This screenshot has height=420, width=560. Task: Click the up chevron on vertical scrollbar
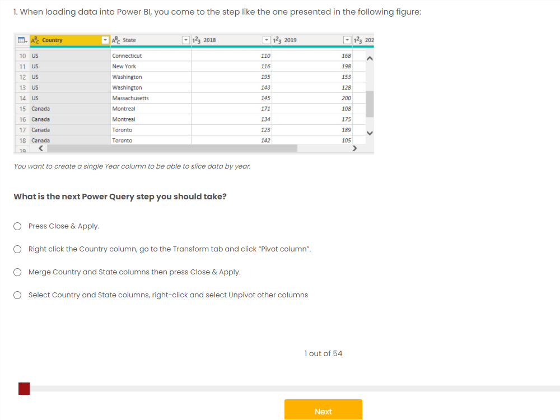[369, 58]
